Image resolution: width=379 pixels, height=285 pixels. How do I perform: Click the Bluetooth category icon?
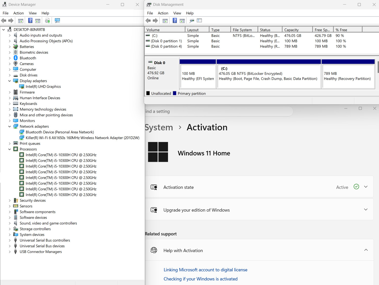tap(16, 58)
